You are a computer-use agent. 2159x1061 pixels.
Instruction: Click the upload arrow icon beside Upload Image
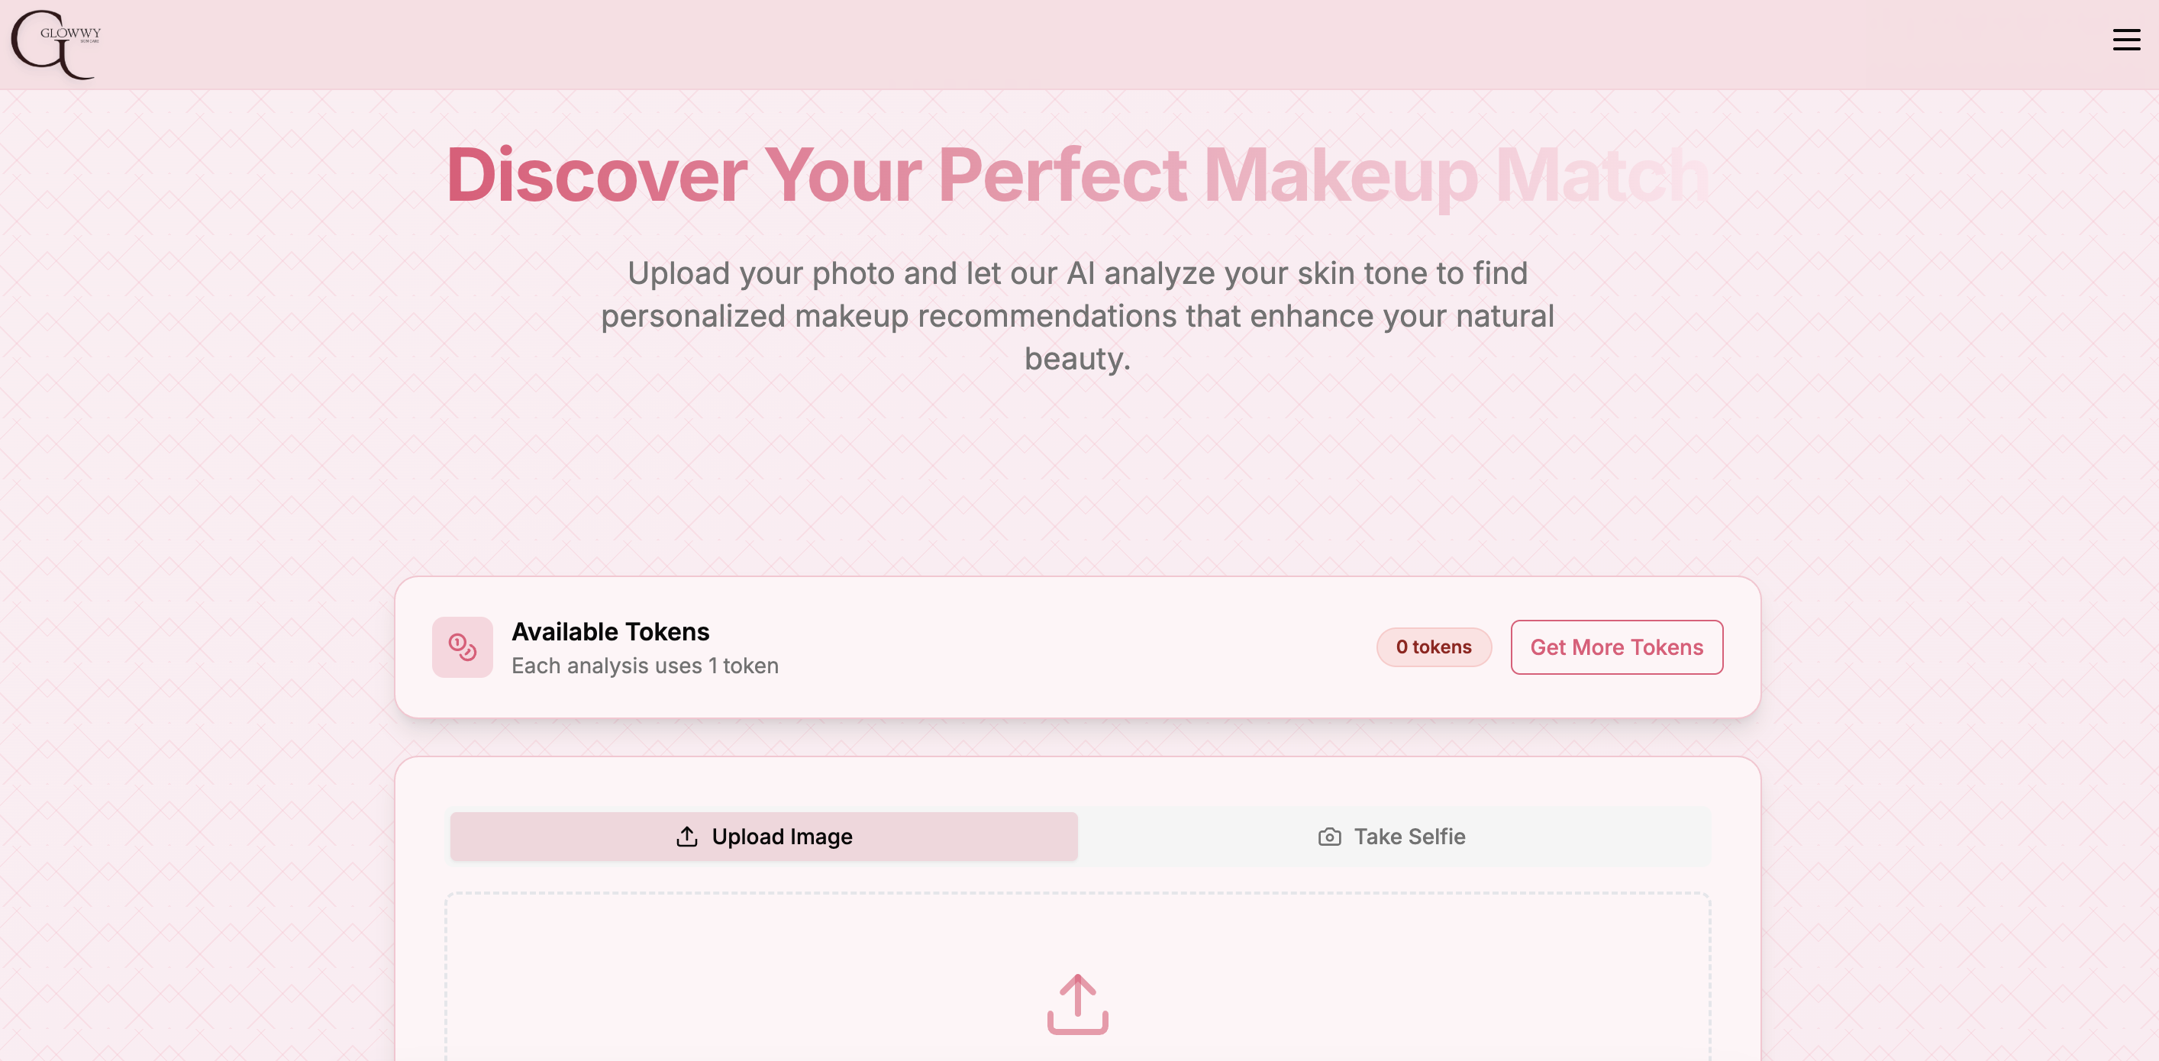(x=686, y=837)
